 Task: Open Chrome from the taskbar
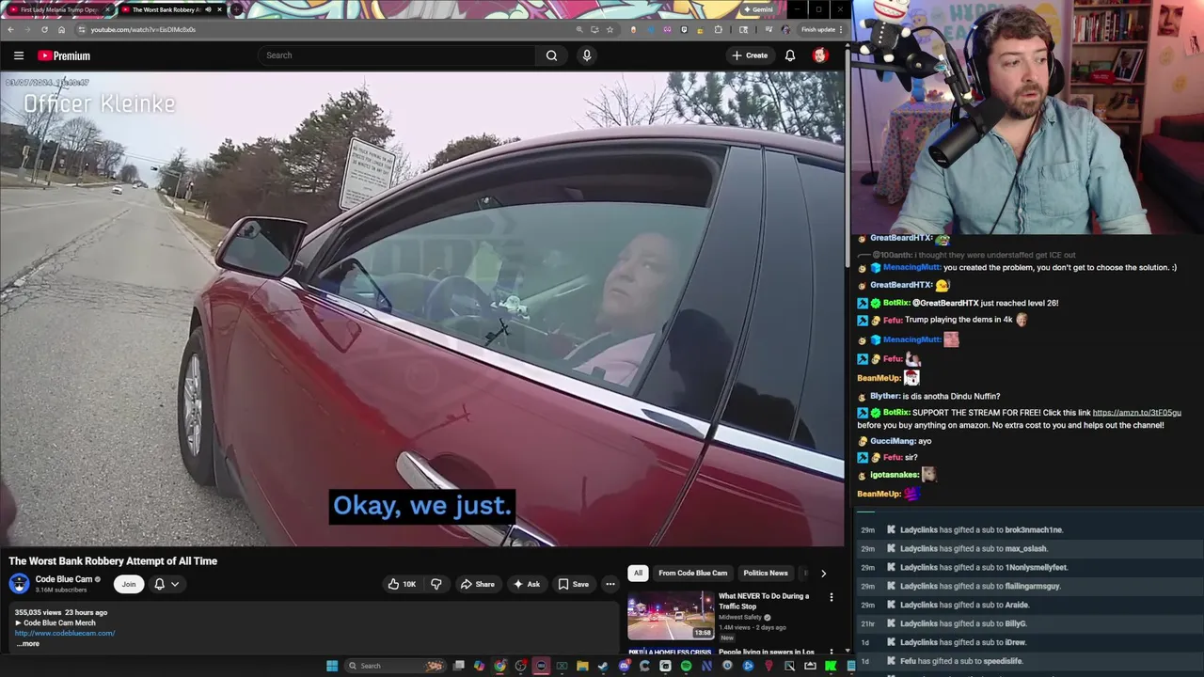coord(499,666)
